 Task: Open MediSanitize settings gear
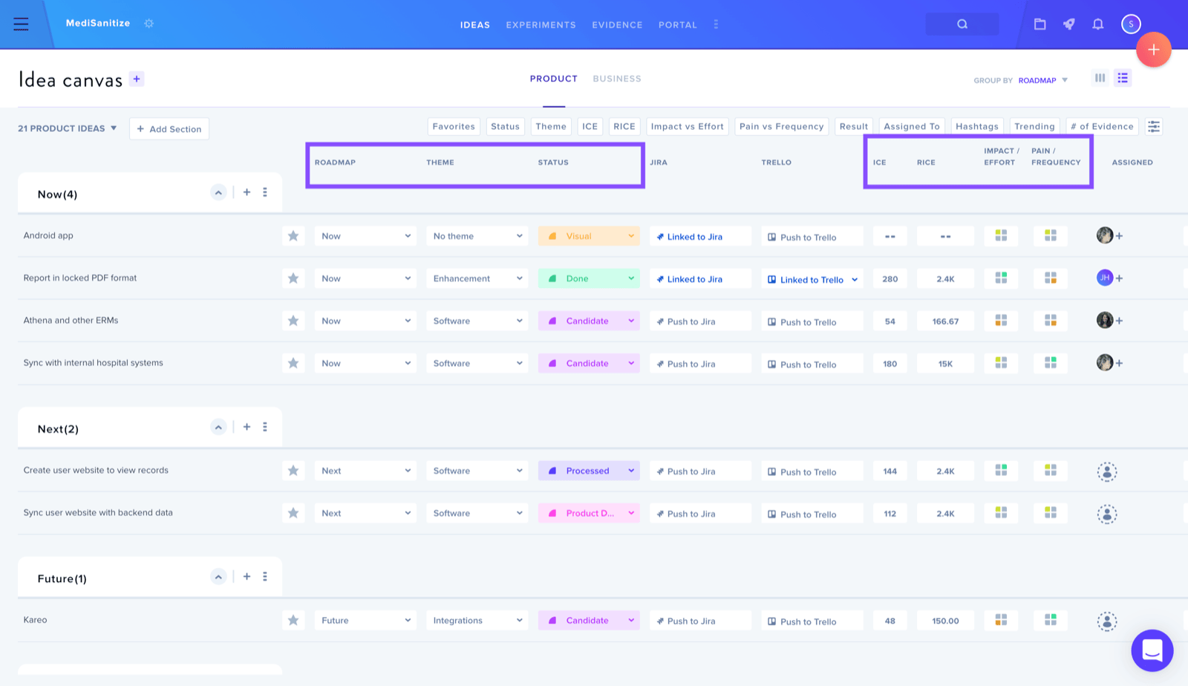pyautogui.click(x=148, y=24)
